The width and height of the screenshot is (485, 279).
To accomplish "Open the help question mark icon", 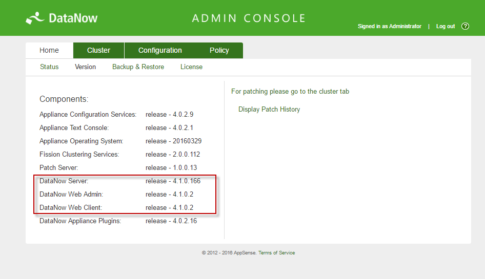I will (x=465, y=26).
